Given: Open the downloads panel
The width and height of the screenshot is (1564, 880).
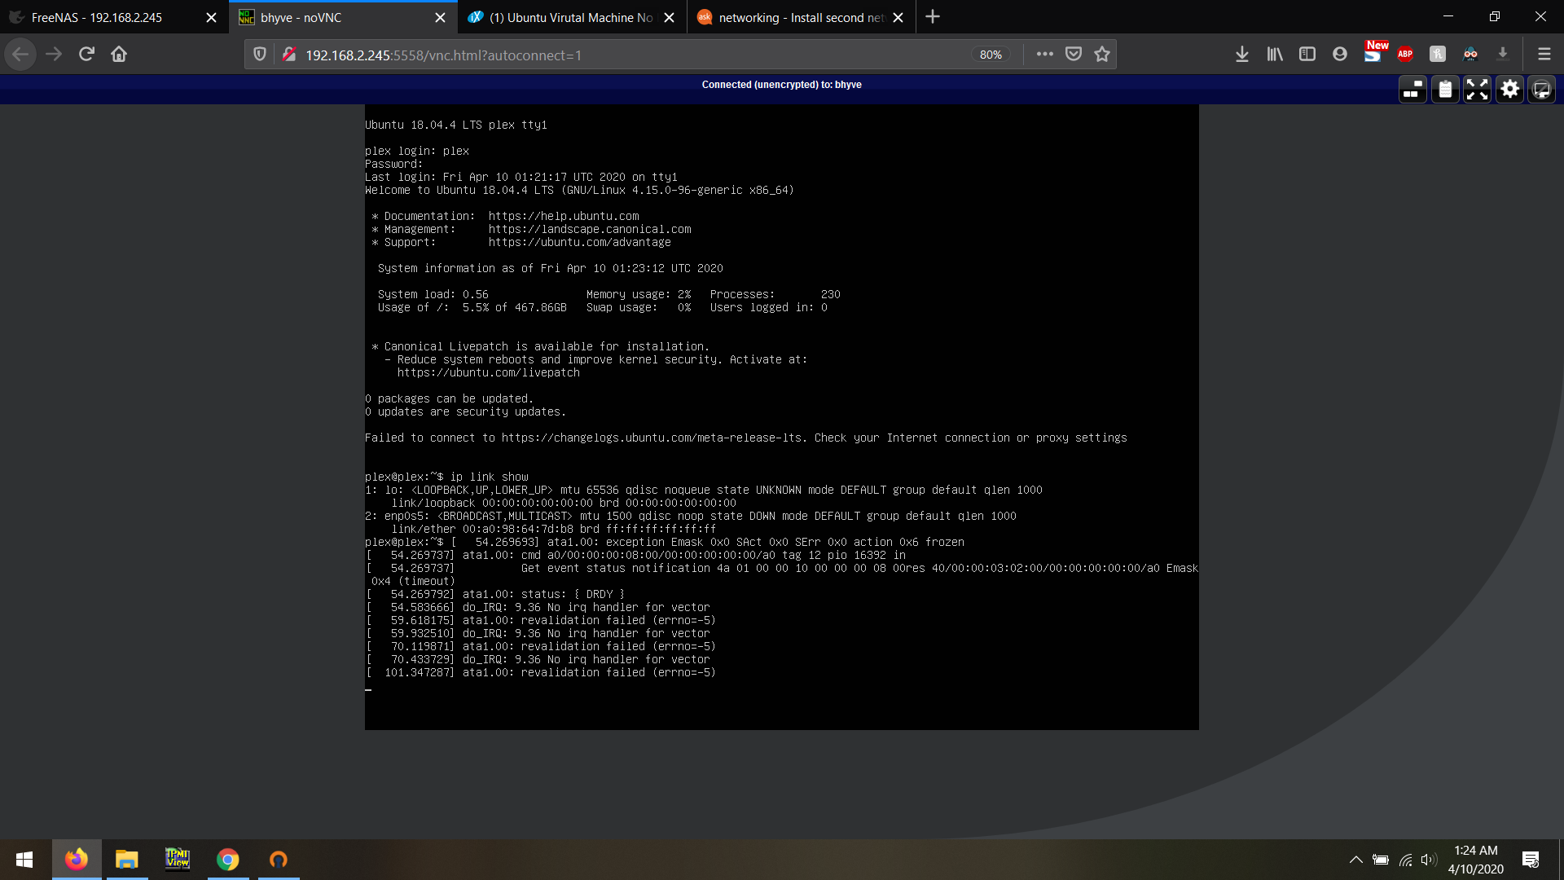Looking at the screenshot, I should pyautogui.click(x=1242, y=55).
